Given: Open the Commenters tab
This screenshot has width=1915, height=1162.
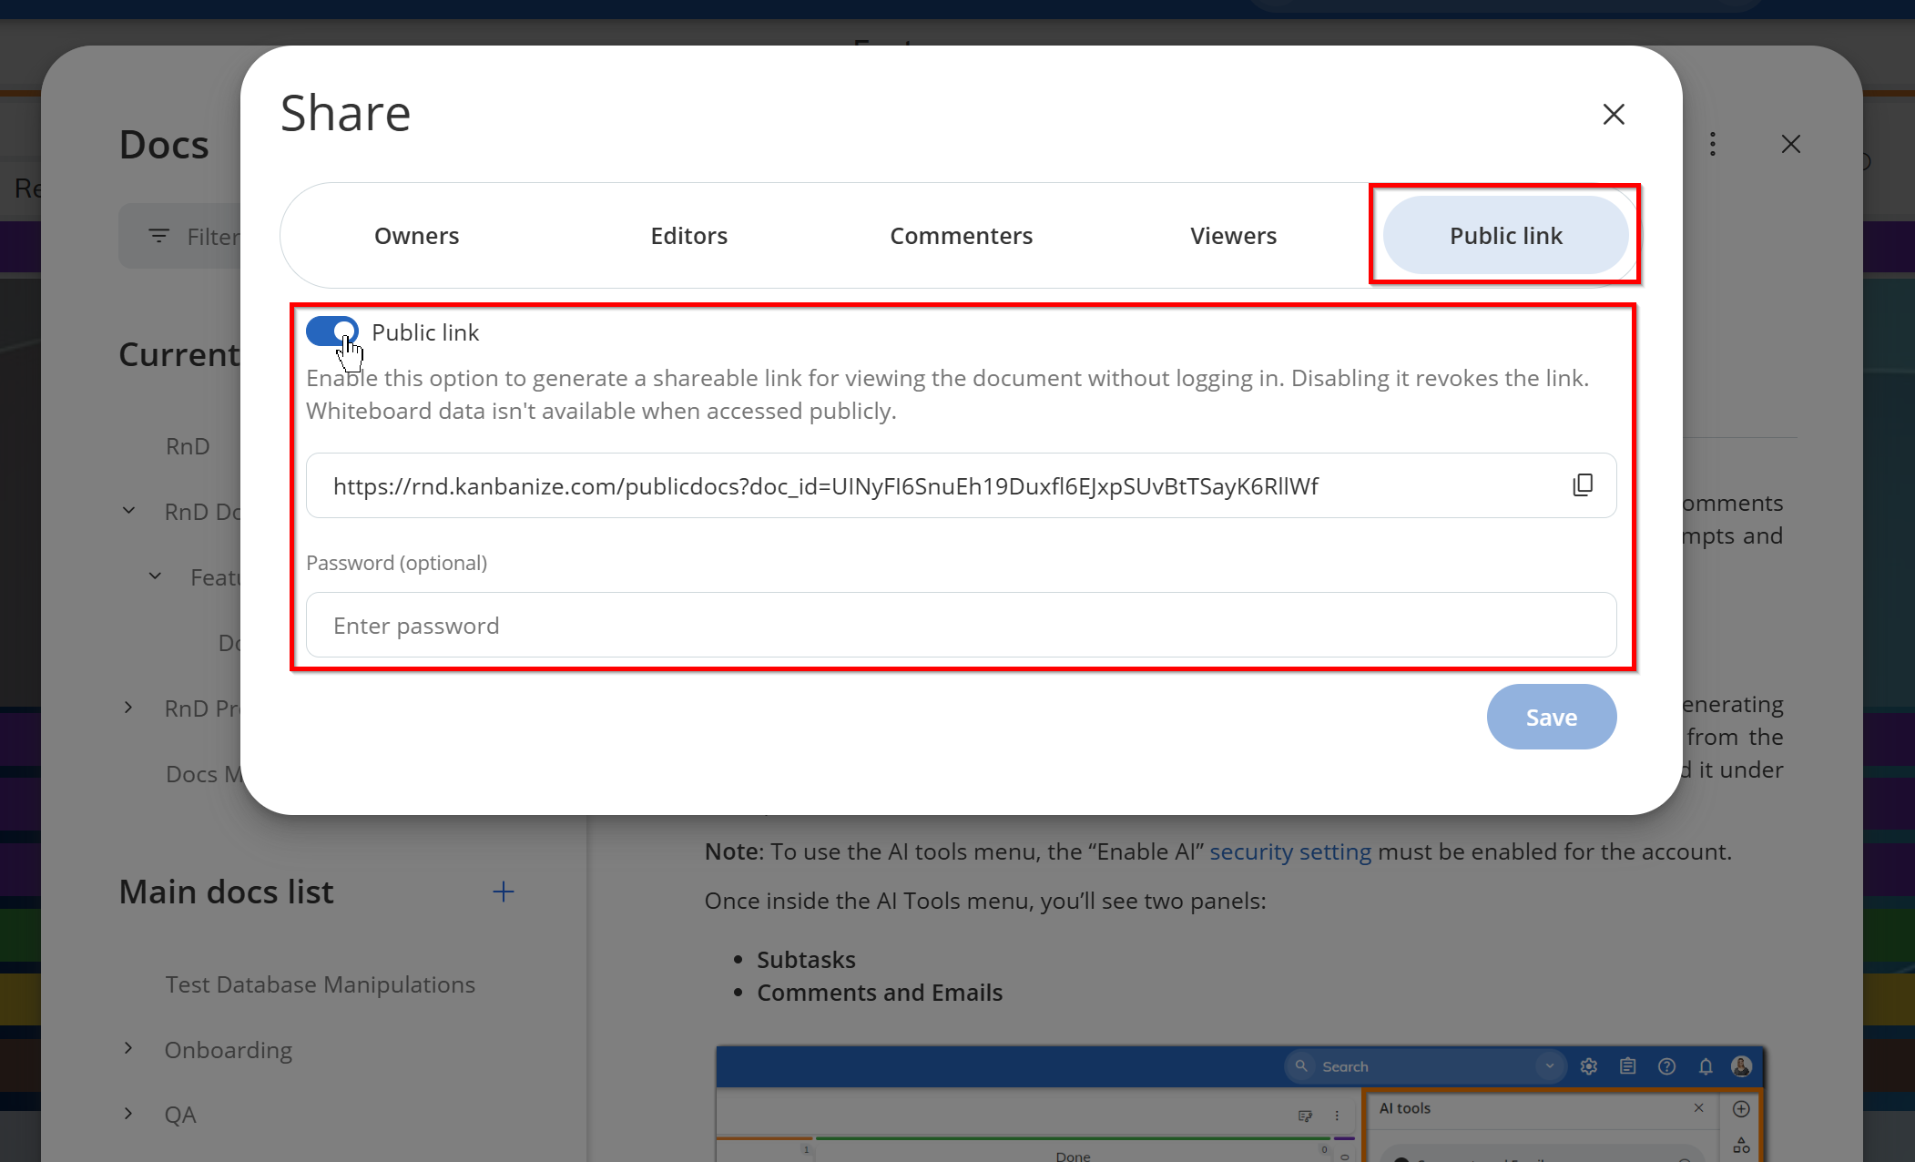Looking at the screenshot, I should 961,236.
